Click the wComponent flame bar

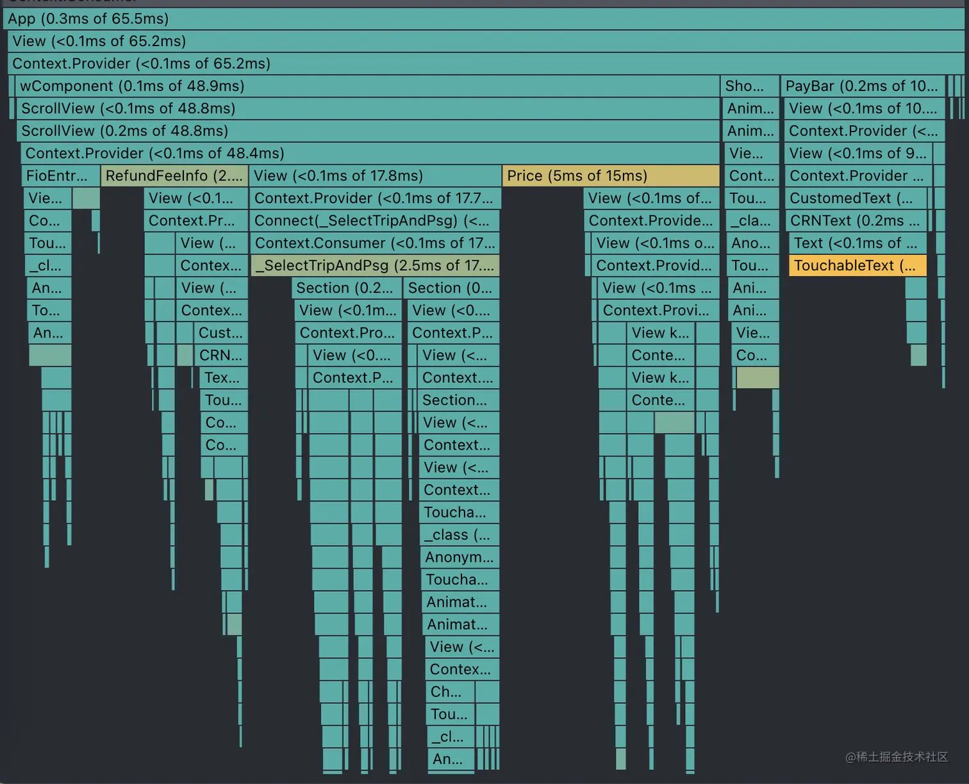click(x=131, y=86)
